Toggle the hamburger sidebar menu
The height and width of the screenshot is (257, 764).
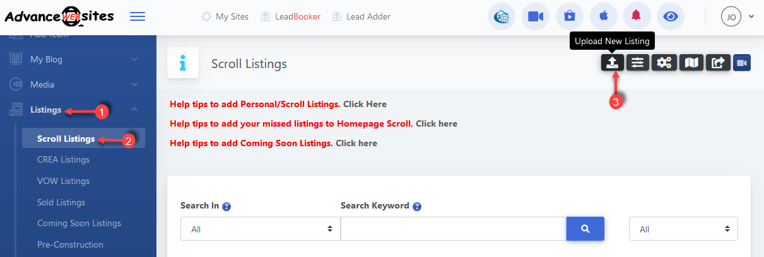(138, 16)
